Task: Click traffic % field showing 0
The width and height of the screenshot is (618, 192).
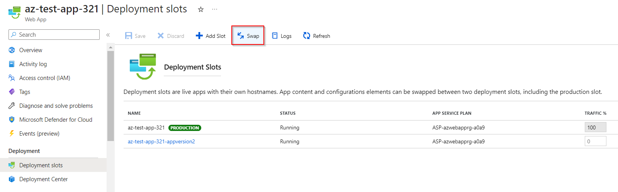Action: 595,141
